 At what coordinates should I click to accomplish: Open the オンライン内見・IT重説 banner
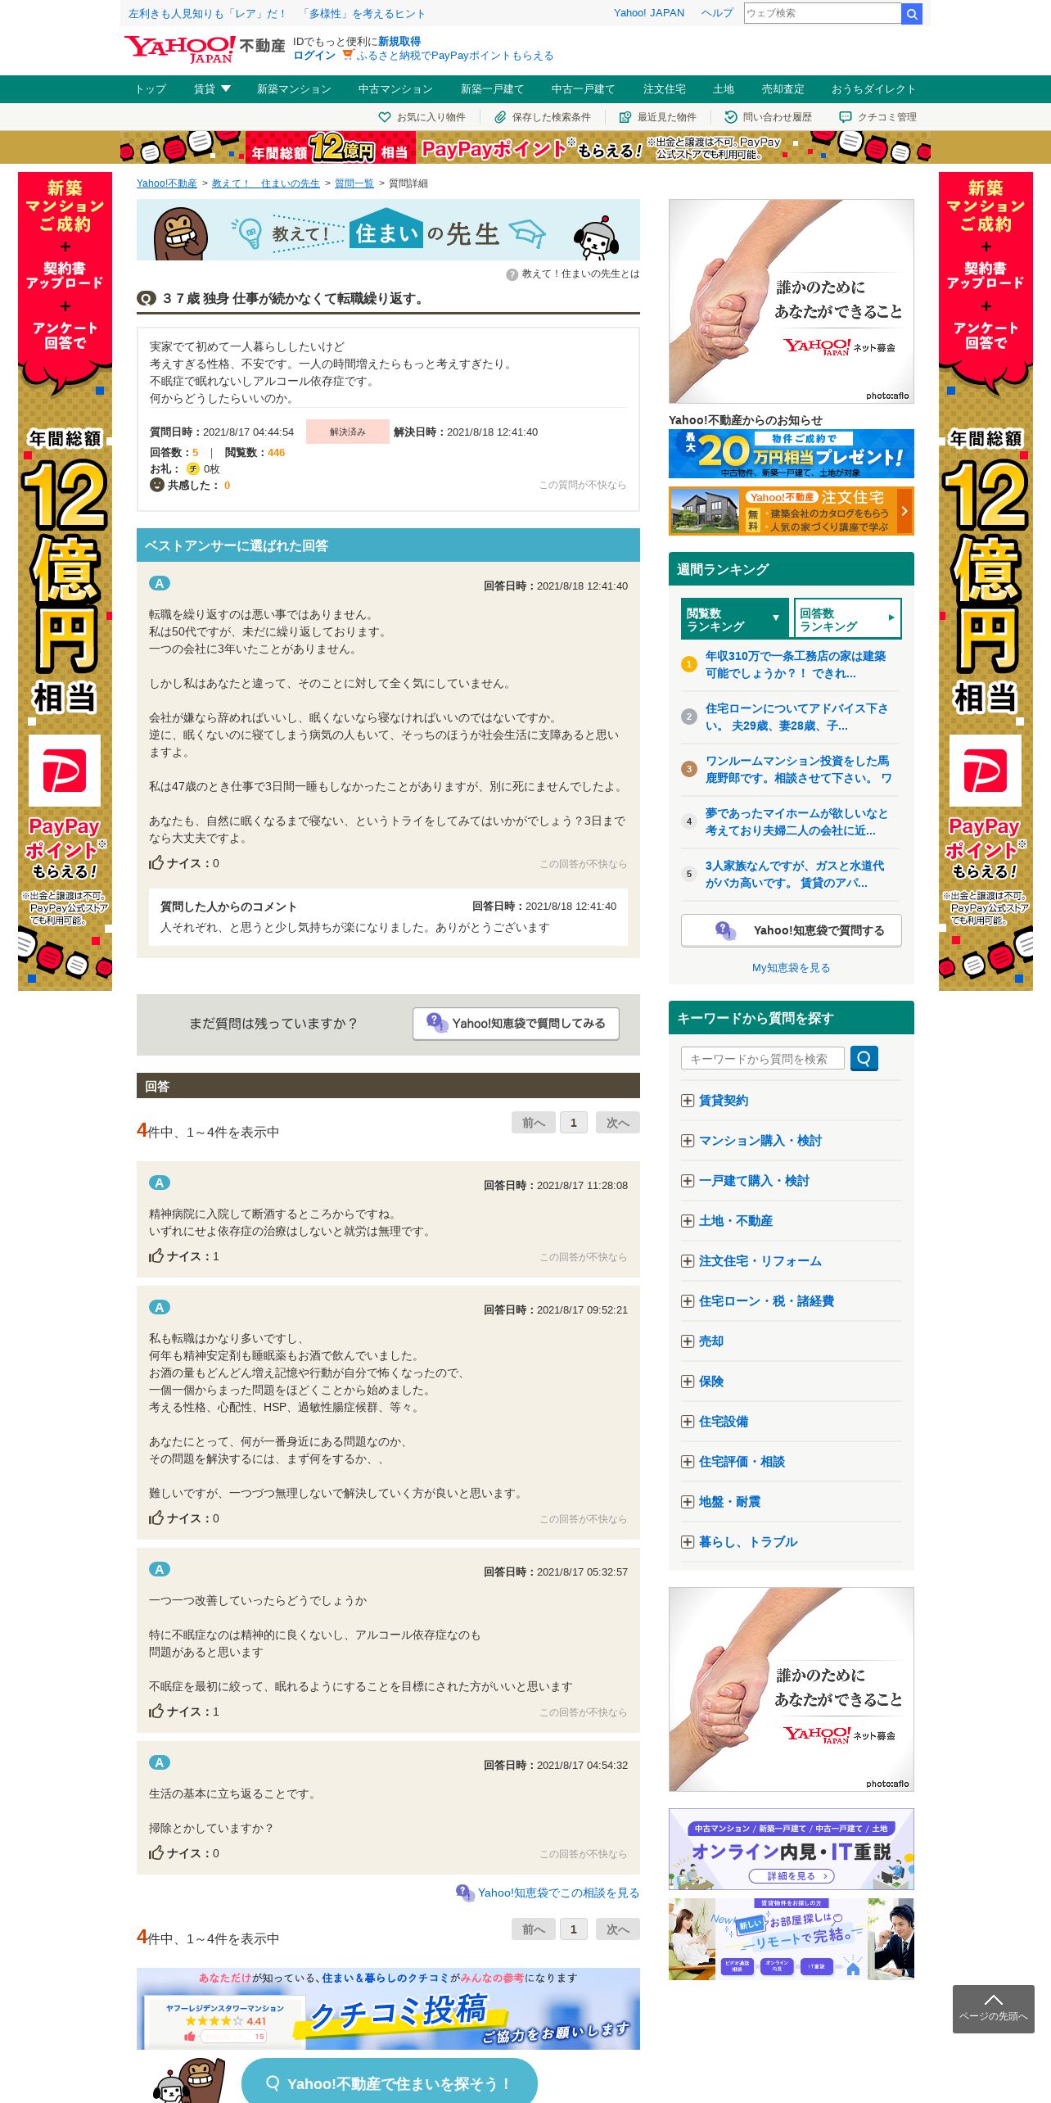pos(792,1849)
